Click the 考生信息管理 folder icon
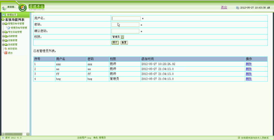274x140 pixels. tap(6, 32)
